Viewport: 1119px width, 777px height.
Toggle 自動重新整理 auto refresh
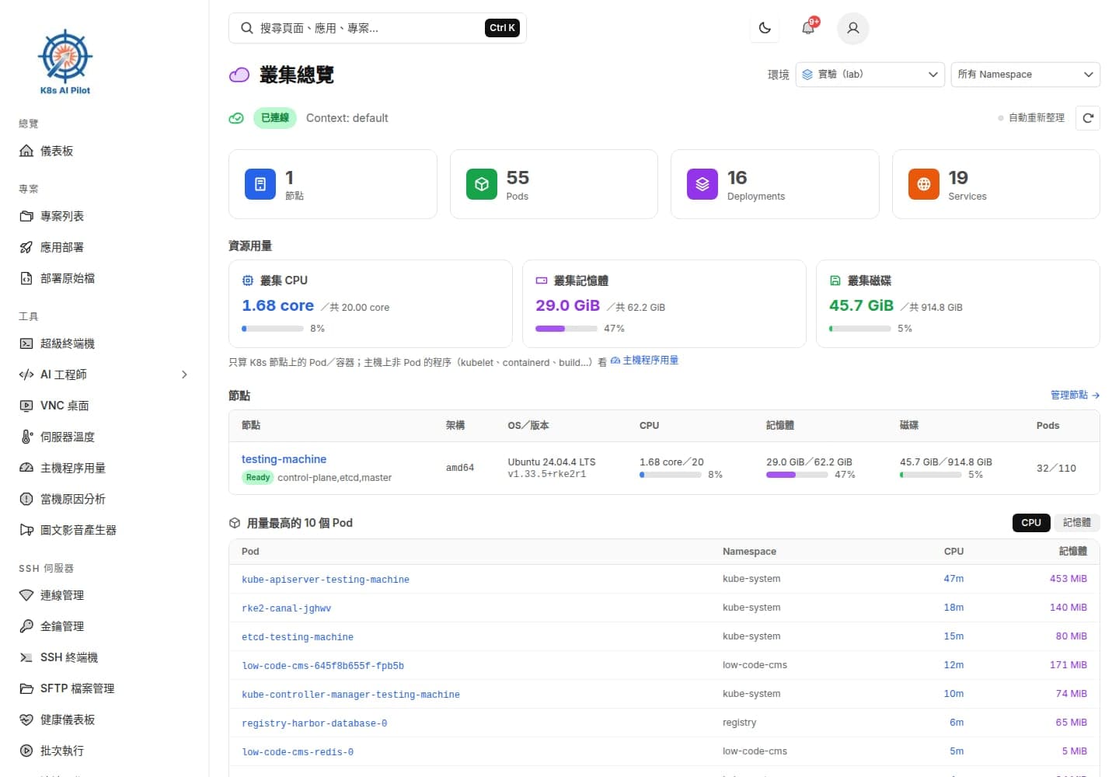coord(1031,118)
